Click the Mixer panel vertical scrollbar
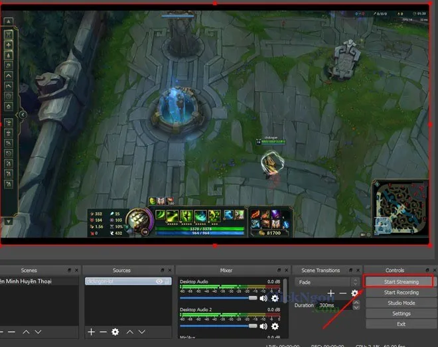438x347 pixels. click(x=285, y=291)
